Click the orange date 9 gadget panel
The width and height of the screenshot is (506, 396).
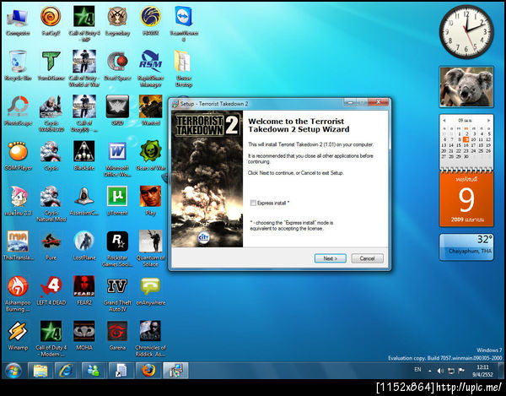pyautogui.click(x=466, y=198)
